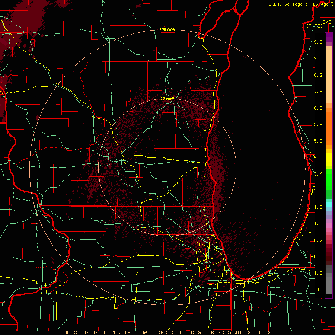335x335 pixels.
Task: Pick the purple top segment of the color bar
Action: coord(329,37)
